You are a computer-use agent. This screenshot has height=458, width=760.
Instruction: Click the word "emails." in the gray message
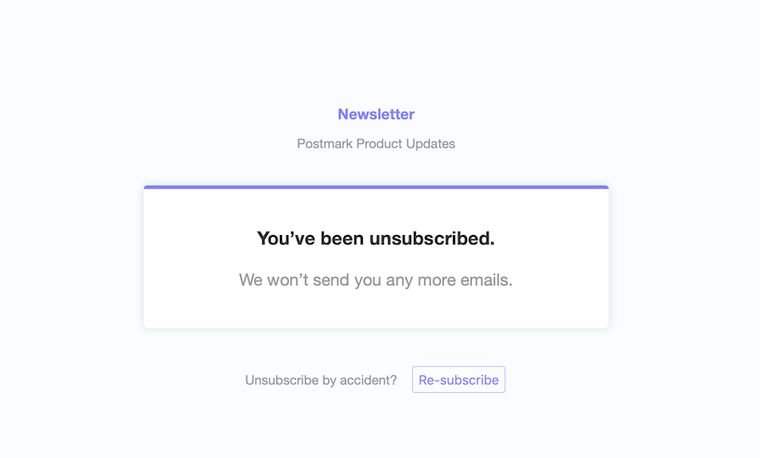pos(487,280)
